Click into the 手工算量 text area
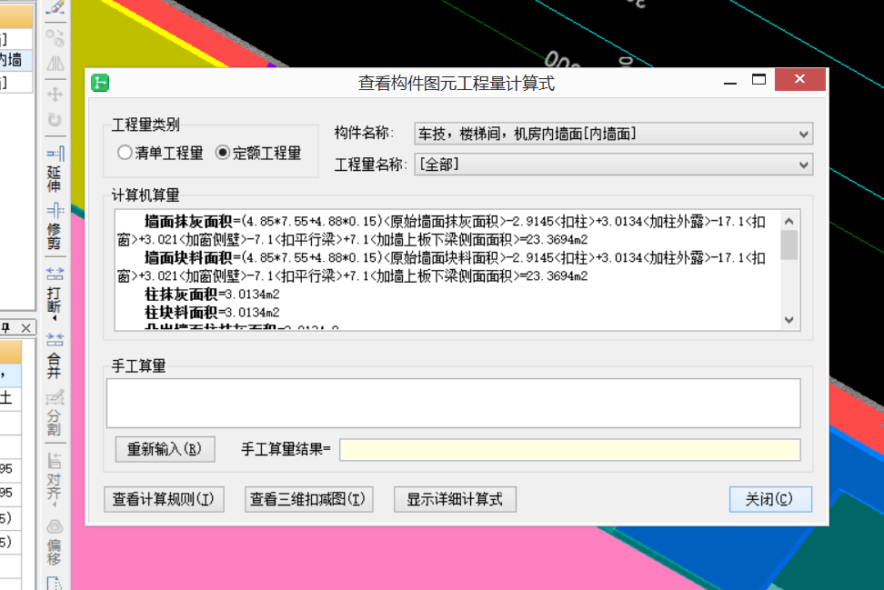The height and width of the screenshot is (590, 884). [453, 403]
